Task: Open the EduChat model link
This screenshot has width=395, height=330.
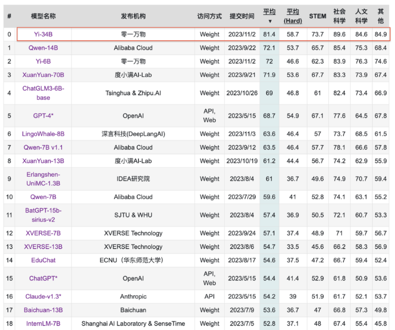Action: [43, 260]
